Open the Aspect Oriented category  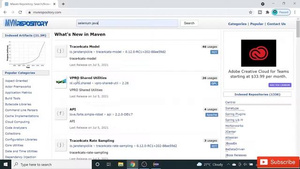pyautogui.click(x=16, y=81)
